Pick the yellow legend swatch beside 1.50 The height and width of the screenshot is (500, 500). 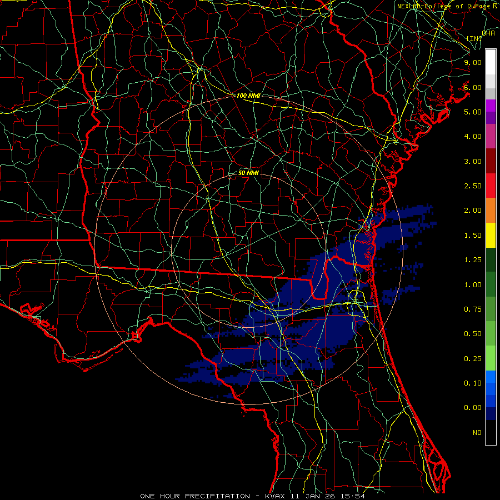coord(491,236)
